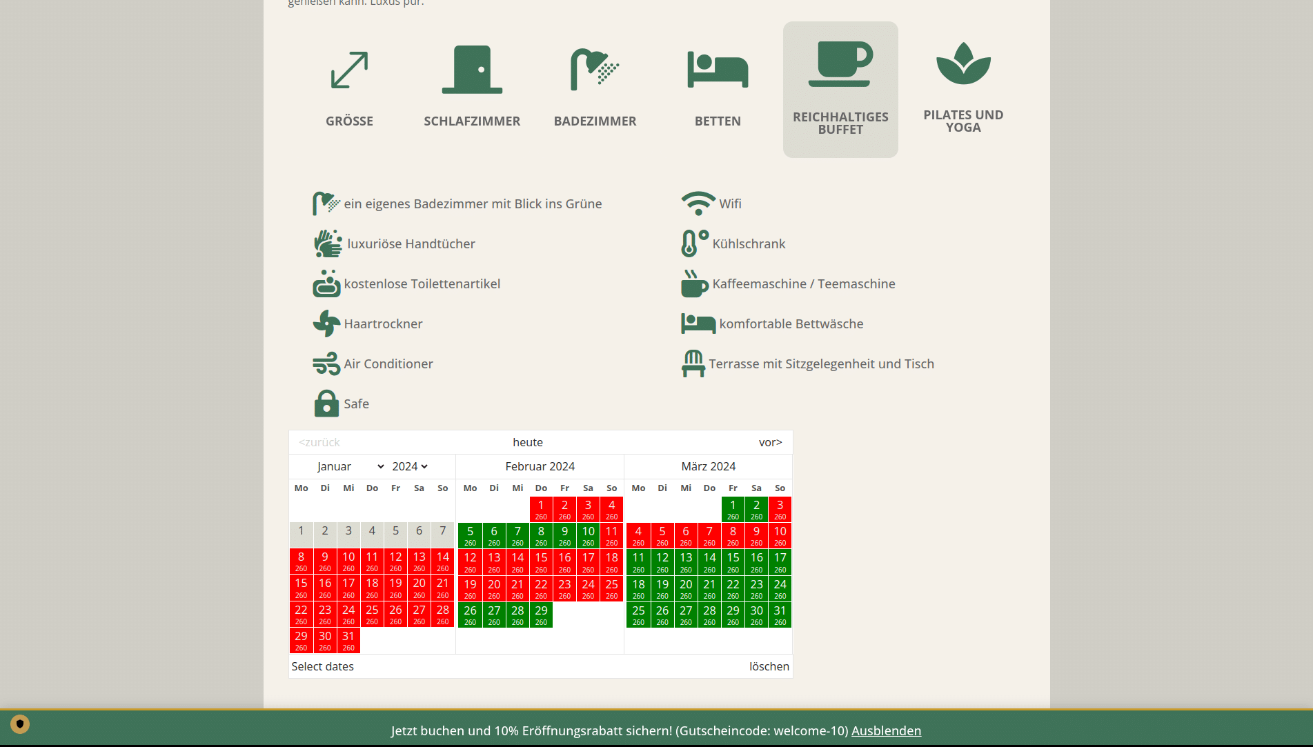Open the Reichhaltiges Buffet coffee cup tile
This screenshot has height=747, width=1313.
point(840,89)
